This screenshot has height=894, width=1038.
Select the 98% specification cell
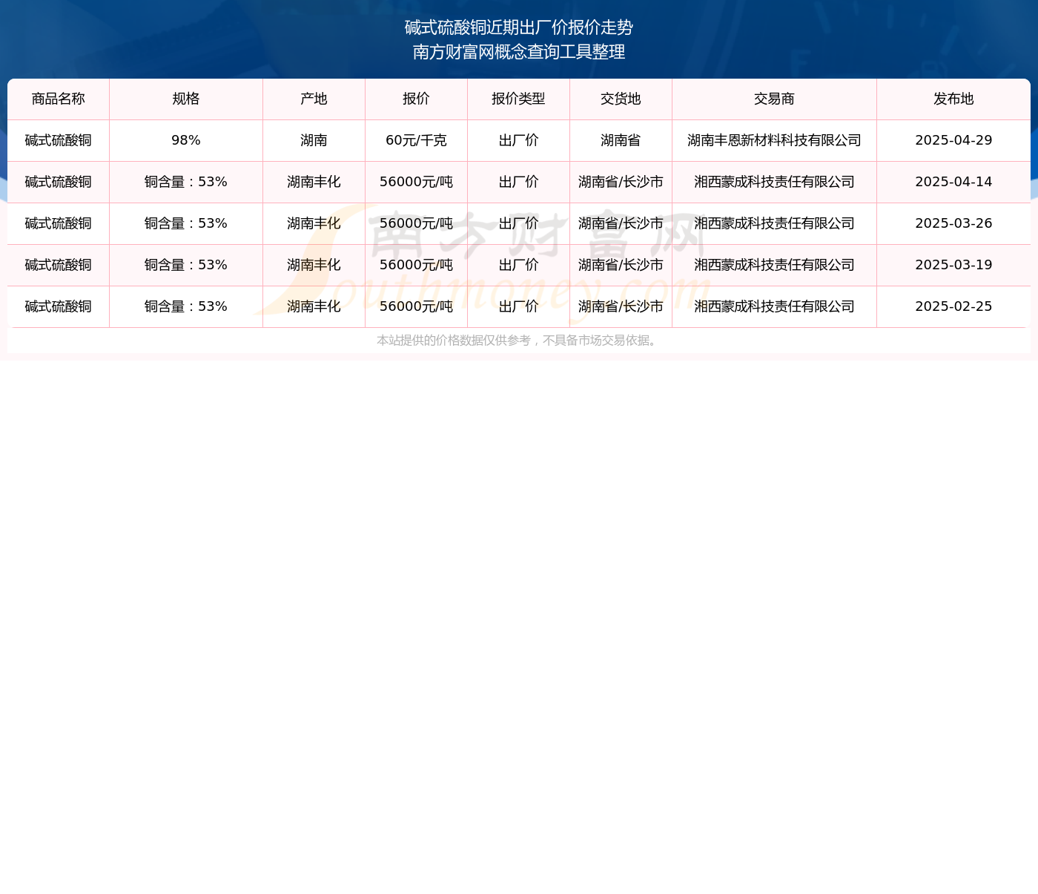[x=186, y=140]
